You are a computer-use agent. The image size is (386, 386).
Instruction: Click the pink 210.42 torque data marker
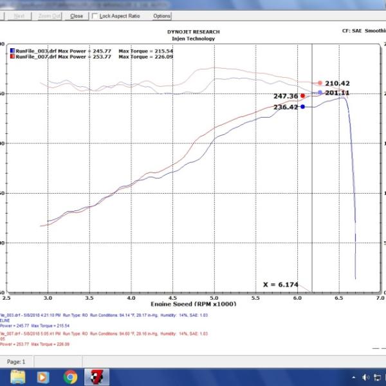point(320,83)
